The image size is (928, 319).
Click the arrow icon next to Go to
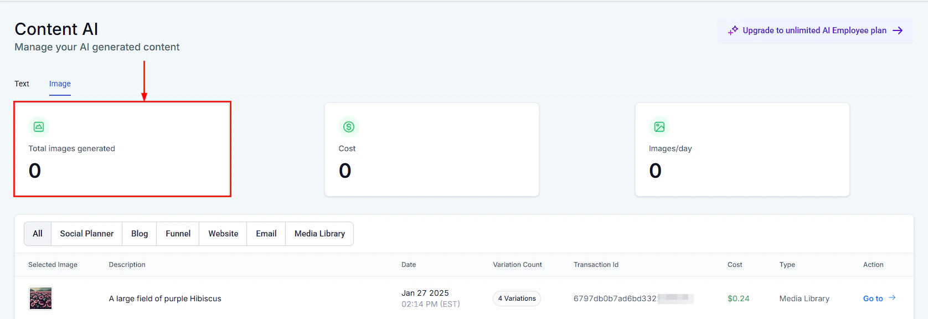[892, 298]
